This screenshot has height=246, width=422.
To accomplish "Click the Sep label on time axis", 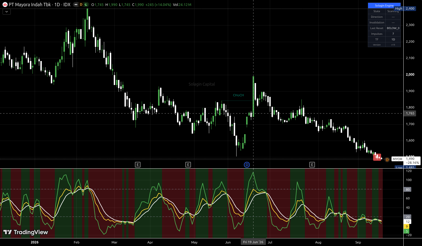I will (358, 242).
